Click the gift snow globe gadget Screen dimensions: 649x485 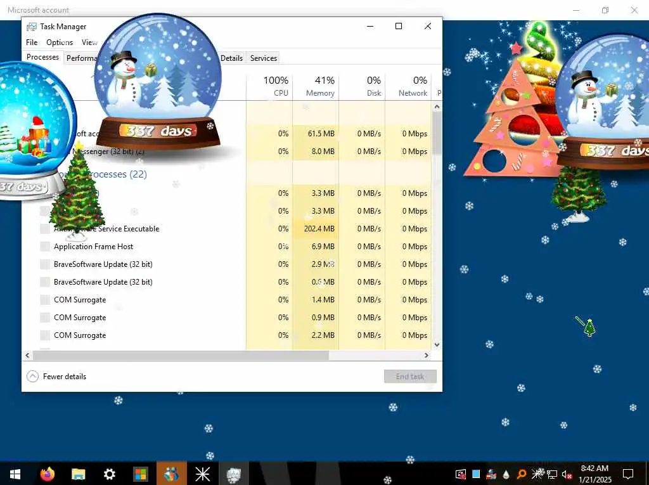point(32,132)
